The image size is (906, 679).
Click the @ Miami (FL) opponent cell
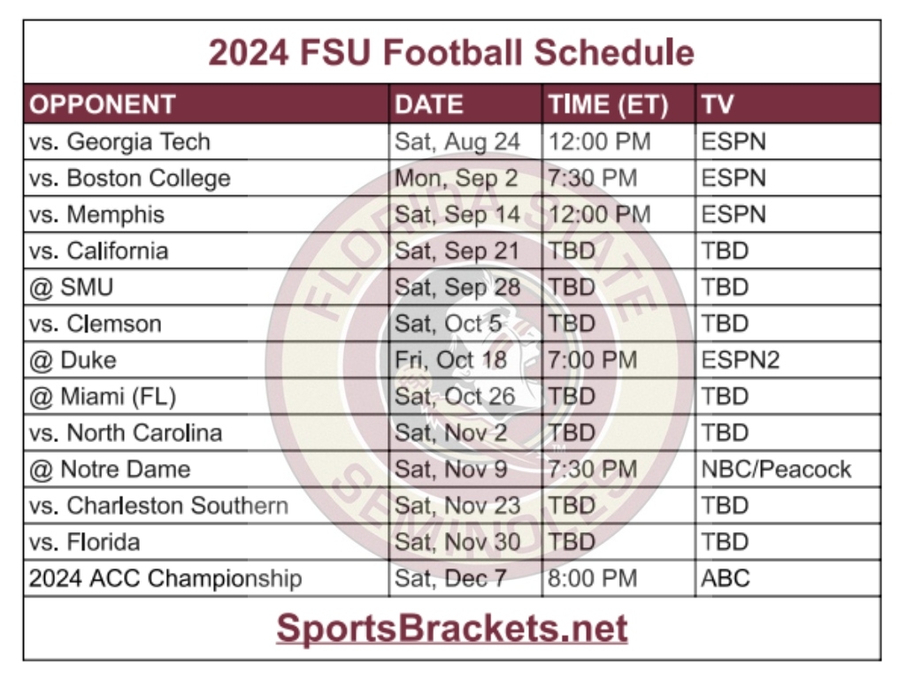pos(103,397)
